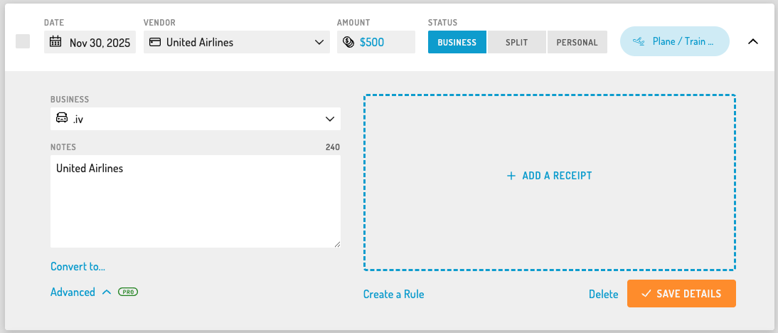
Task: Click the green PRO badge
Action: (128, 292)
